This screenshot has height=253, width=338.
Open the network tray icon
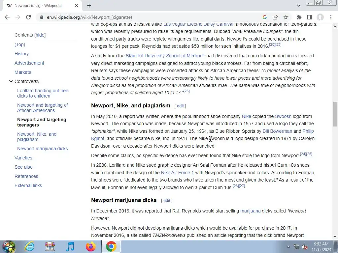pyautogui.click(x=297, y=247)
